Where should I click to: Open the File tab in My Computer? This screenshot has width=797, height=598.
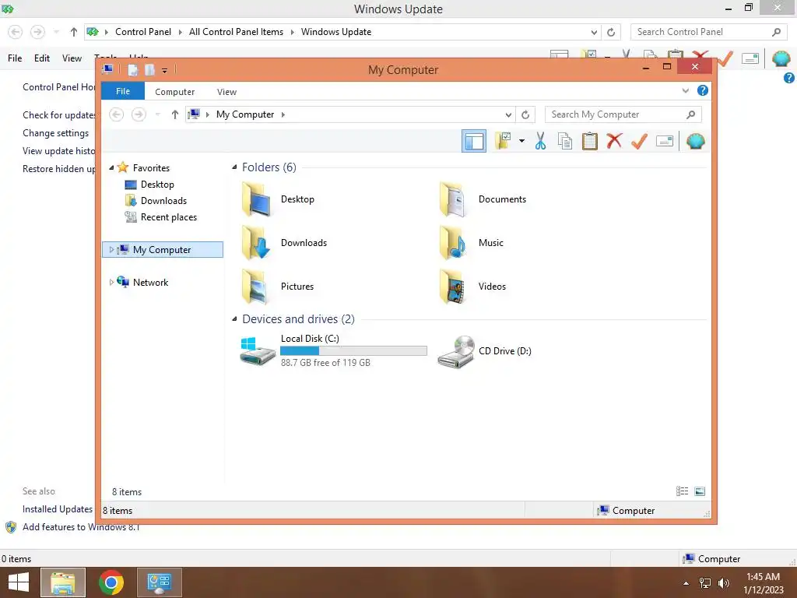pos(123,91)
